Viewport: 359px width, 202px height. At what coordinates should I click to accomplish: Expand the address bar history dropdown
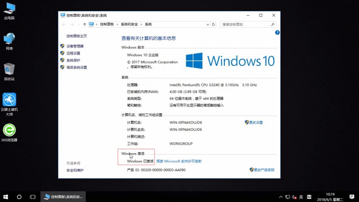tap(208, 25)
